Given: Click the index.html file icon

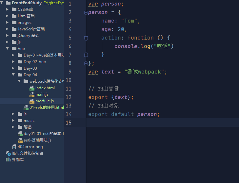Looking at the screenshot, I should [32, 88].
